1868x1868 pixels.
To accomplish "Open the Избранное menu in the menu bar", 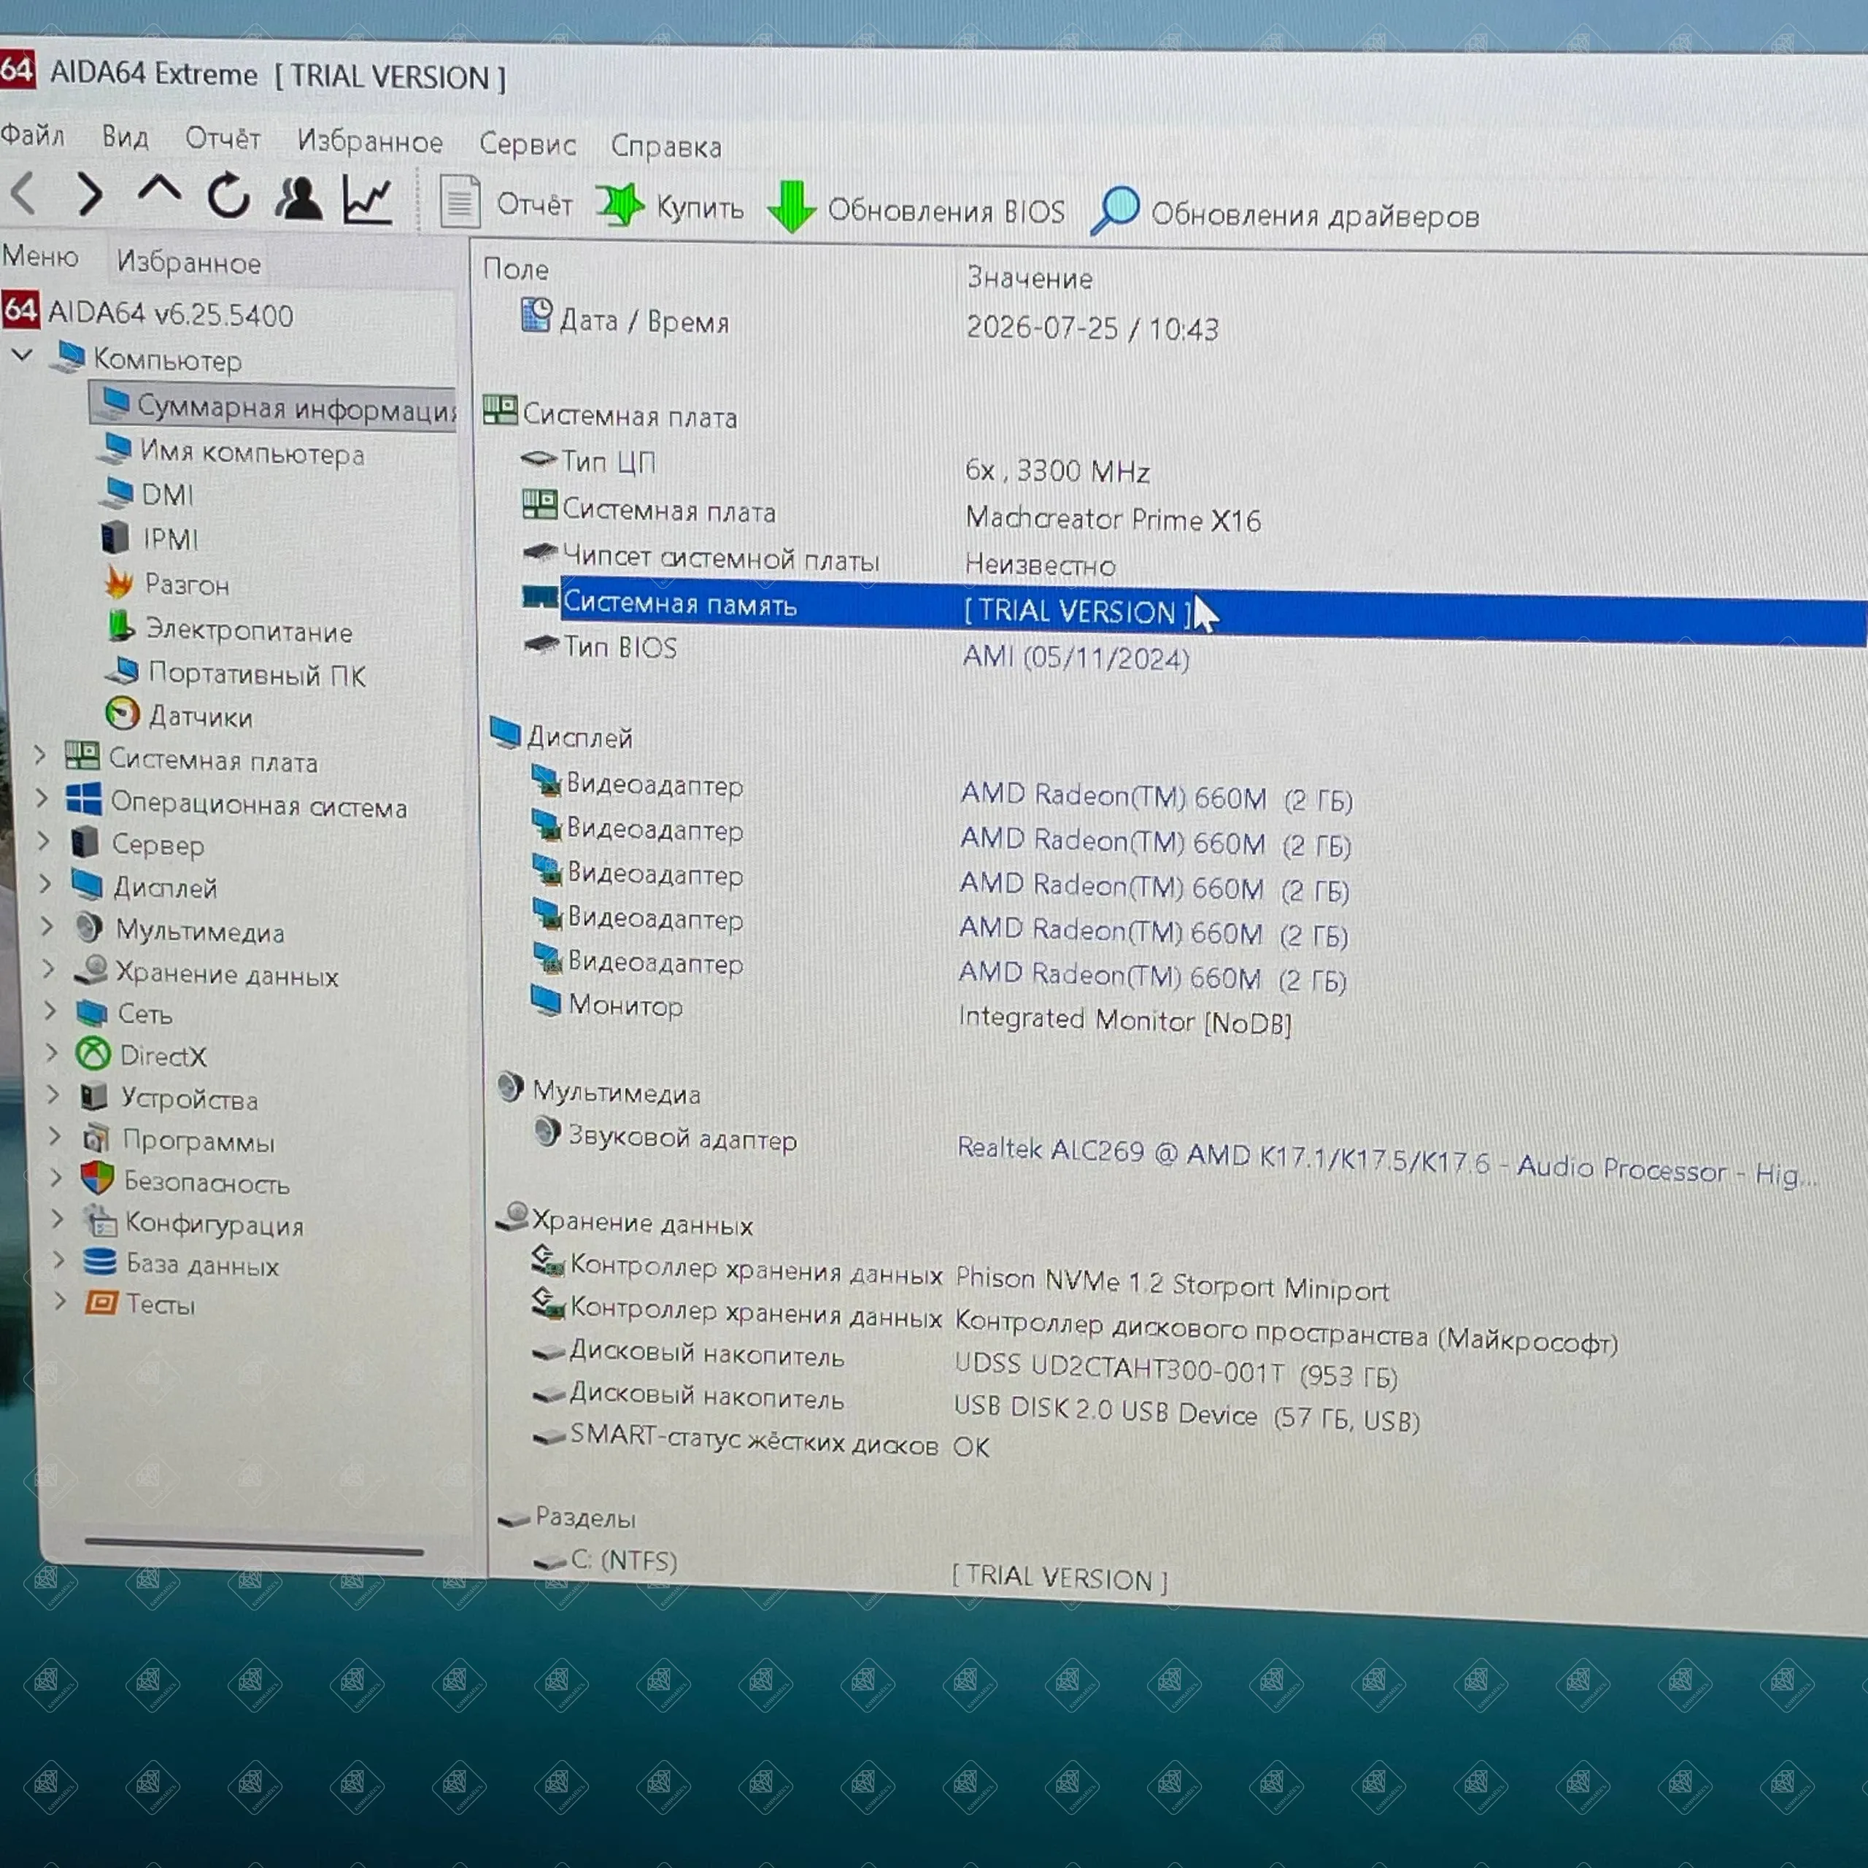I will [369, 141].
